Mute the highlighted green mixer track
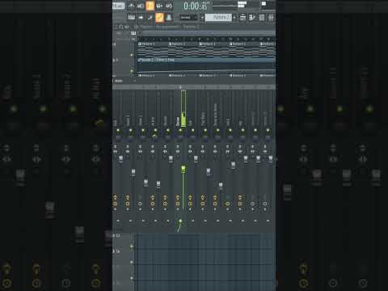Screen dimensions: 388x291 pos(180,130)
